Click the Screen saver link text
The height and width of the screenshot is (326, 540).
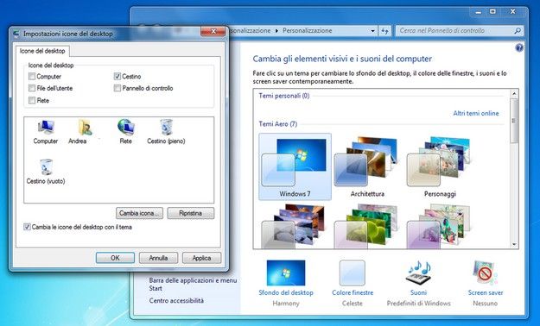click(486, 292)
